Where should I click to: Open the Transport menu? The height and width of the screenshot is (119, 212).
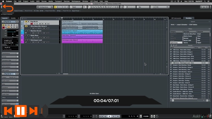coord(58,1)
